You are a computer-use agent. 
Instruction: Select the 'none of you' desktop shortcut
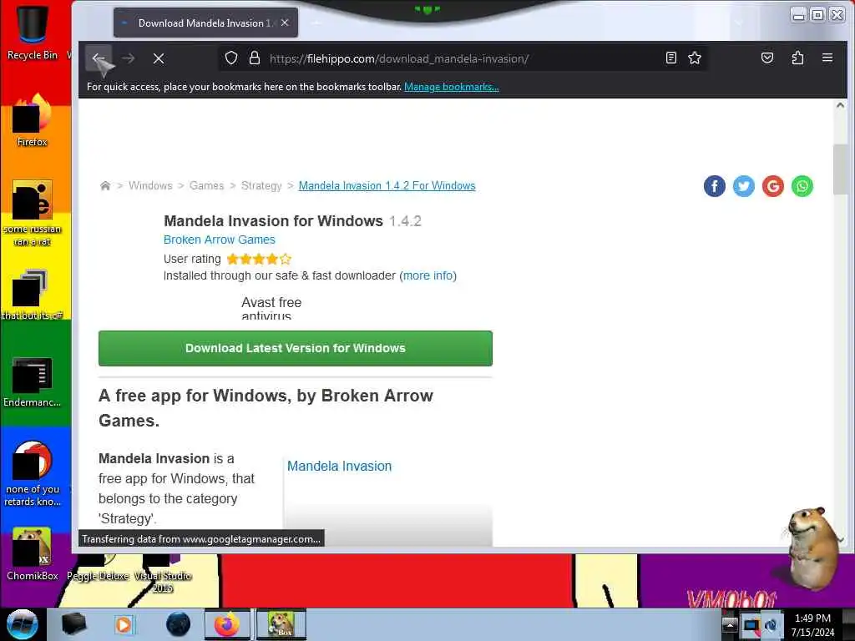point(33,473)
